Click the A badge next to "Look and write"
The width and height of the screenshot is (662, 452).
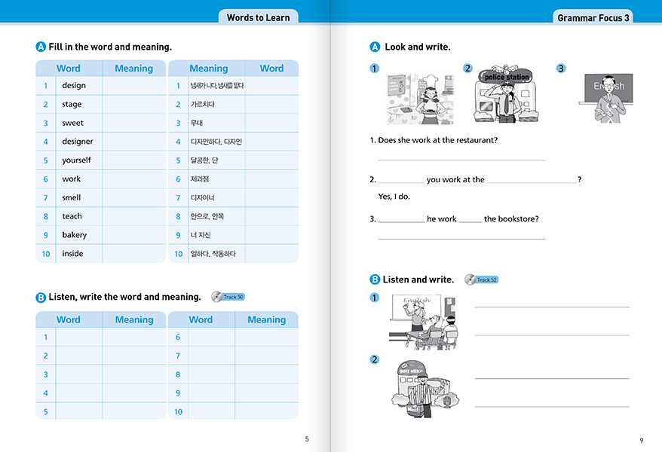(x=375, y=47)
